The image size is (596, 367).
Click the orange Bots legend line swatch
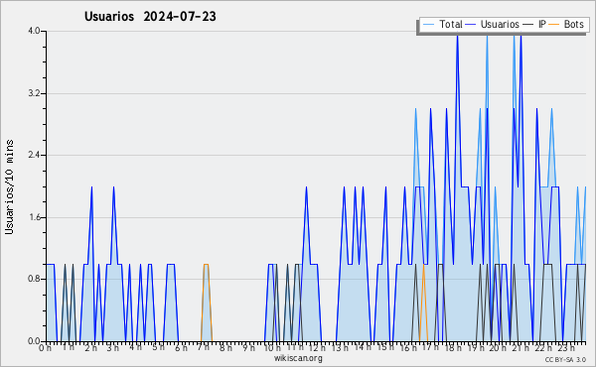click(554, 25)
